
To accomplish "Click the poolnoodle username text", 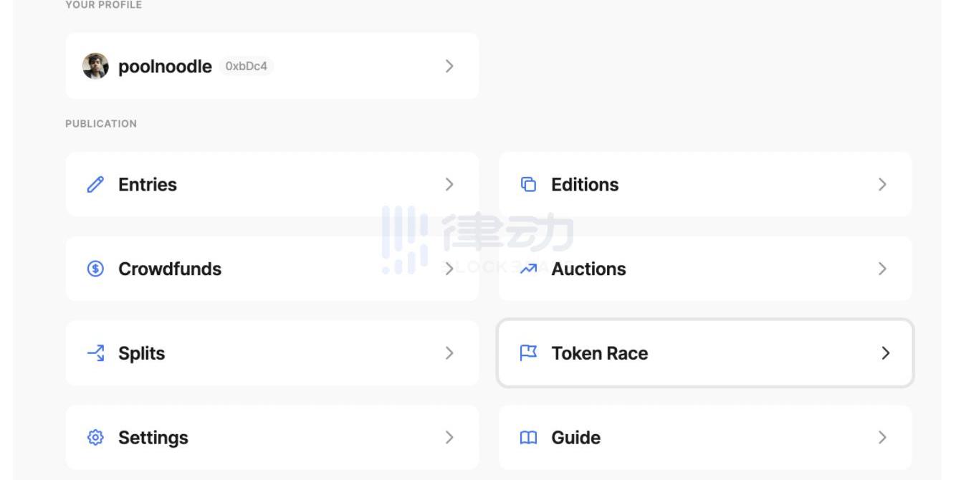I will click(165, 67).
